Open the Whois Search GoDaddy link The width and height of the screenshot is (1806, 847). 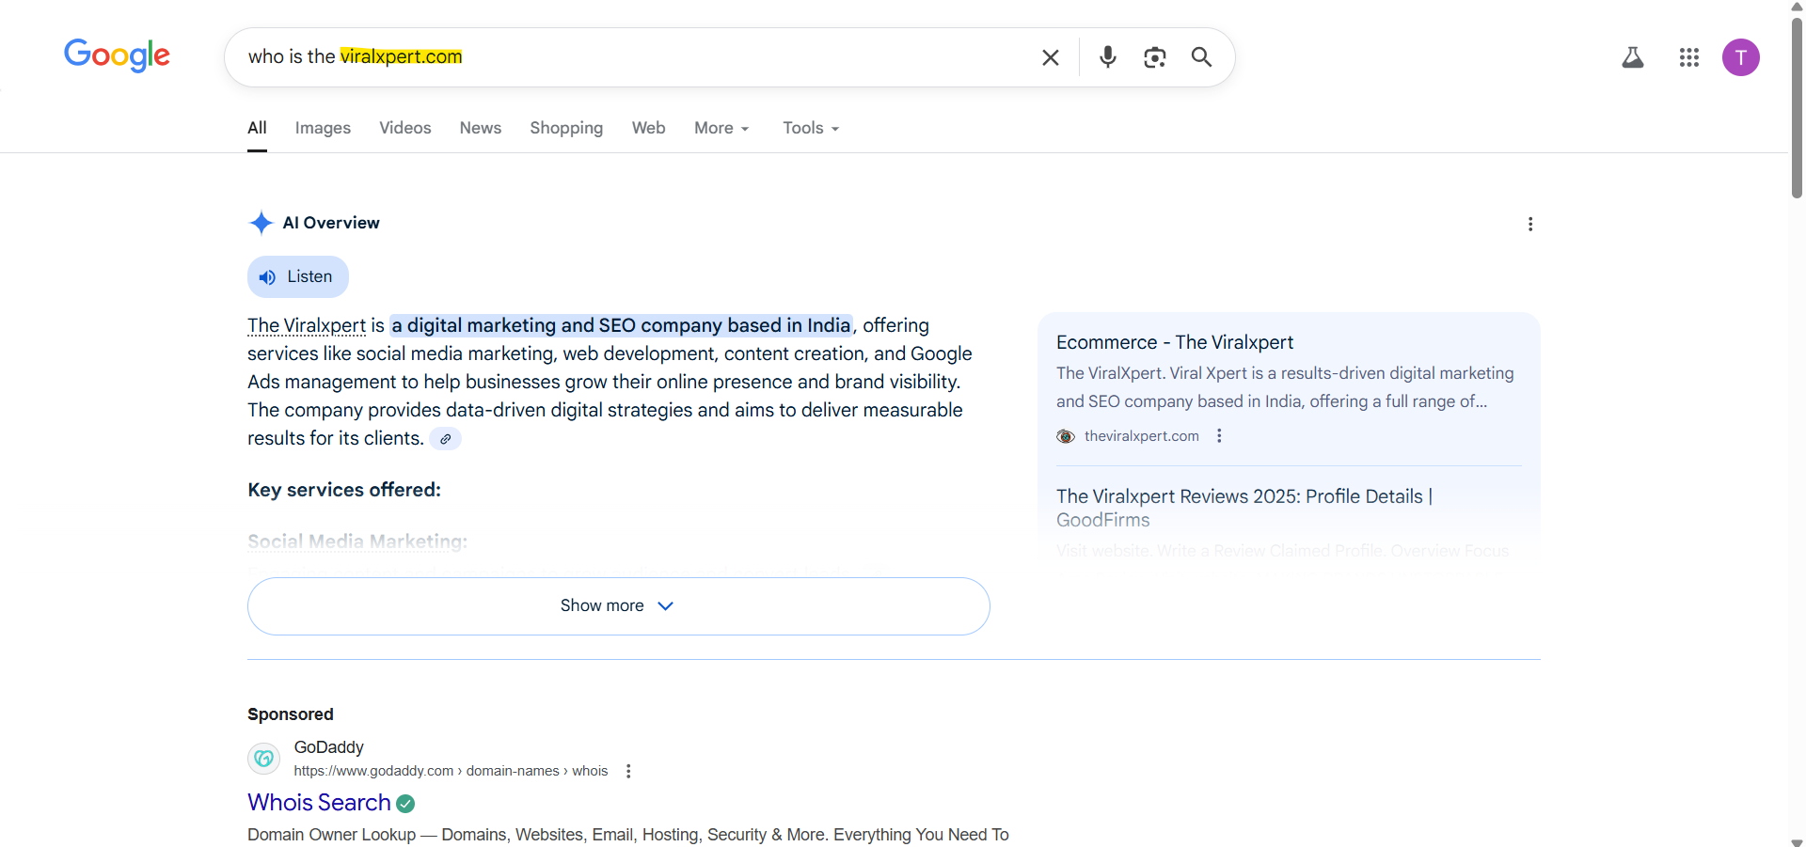coord(319,803)
